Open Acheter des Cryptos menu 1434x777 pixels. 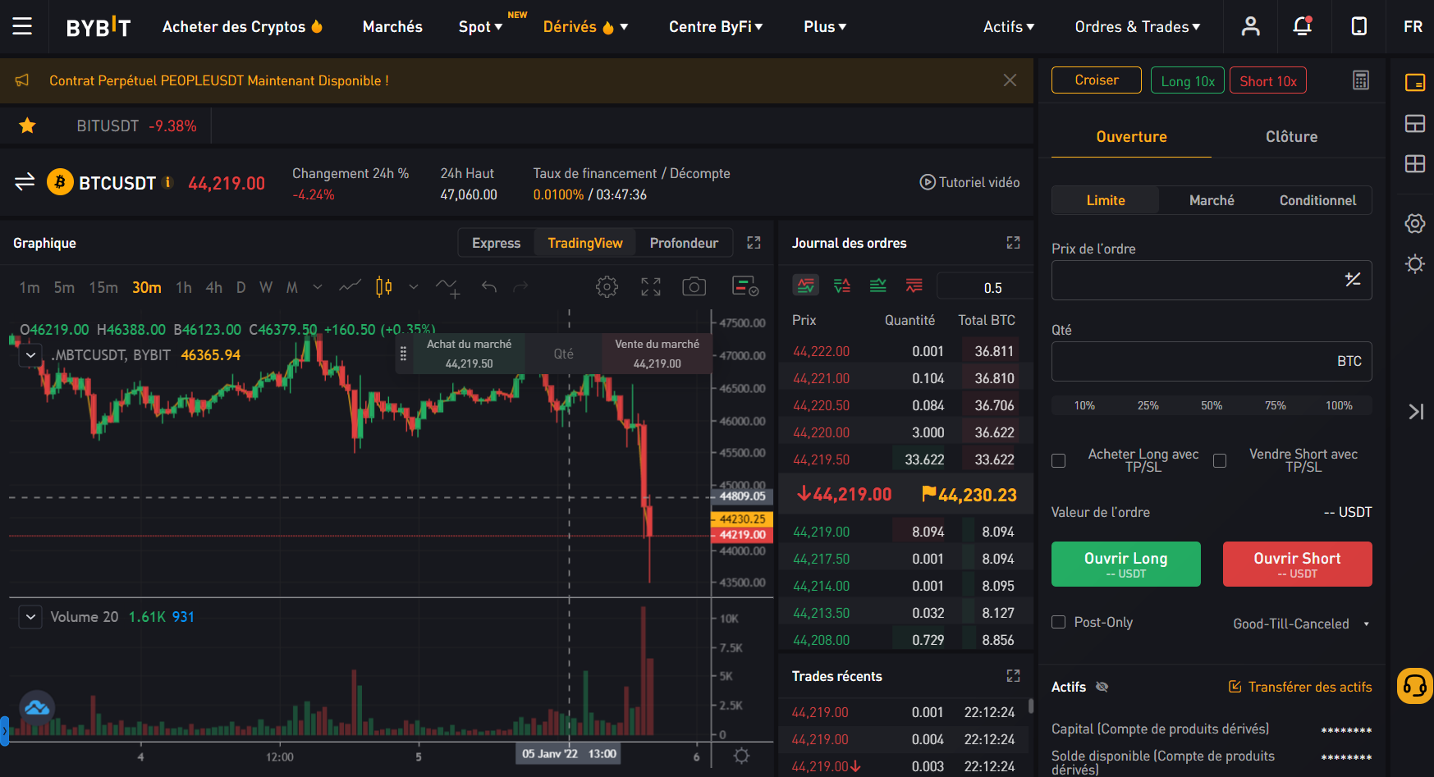[242, 26]
